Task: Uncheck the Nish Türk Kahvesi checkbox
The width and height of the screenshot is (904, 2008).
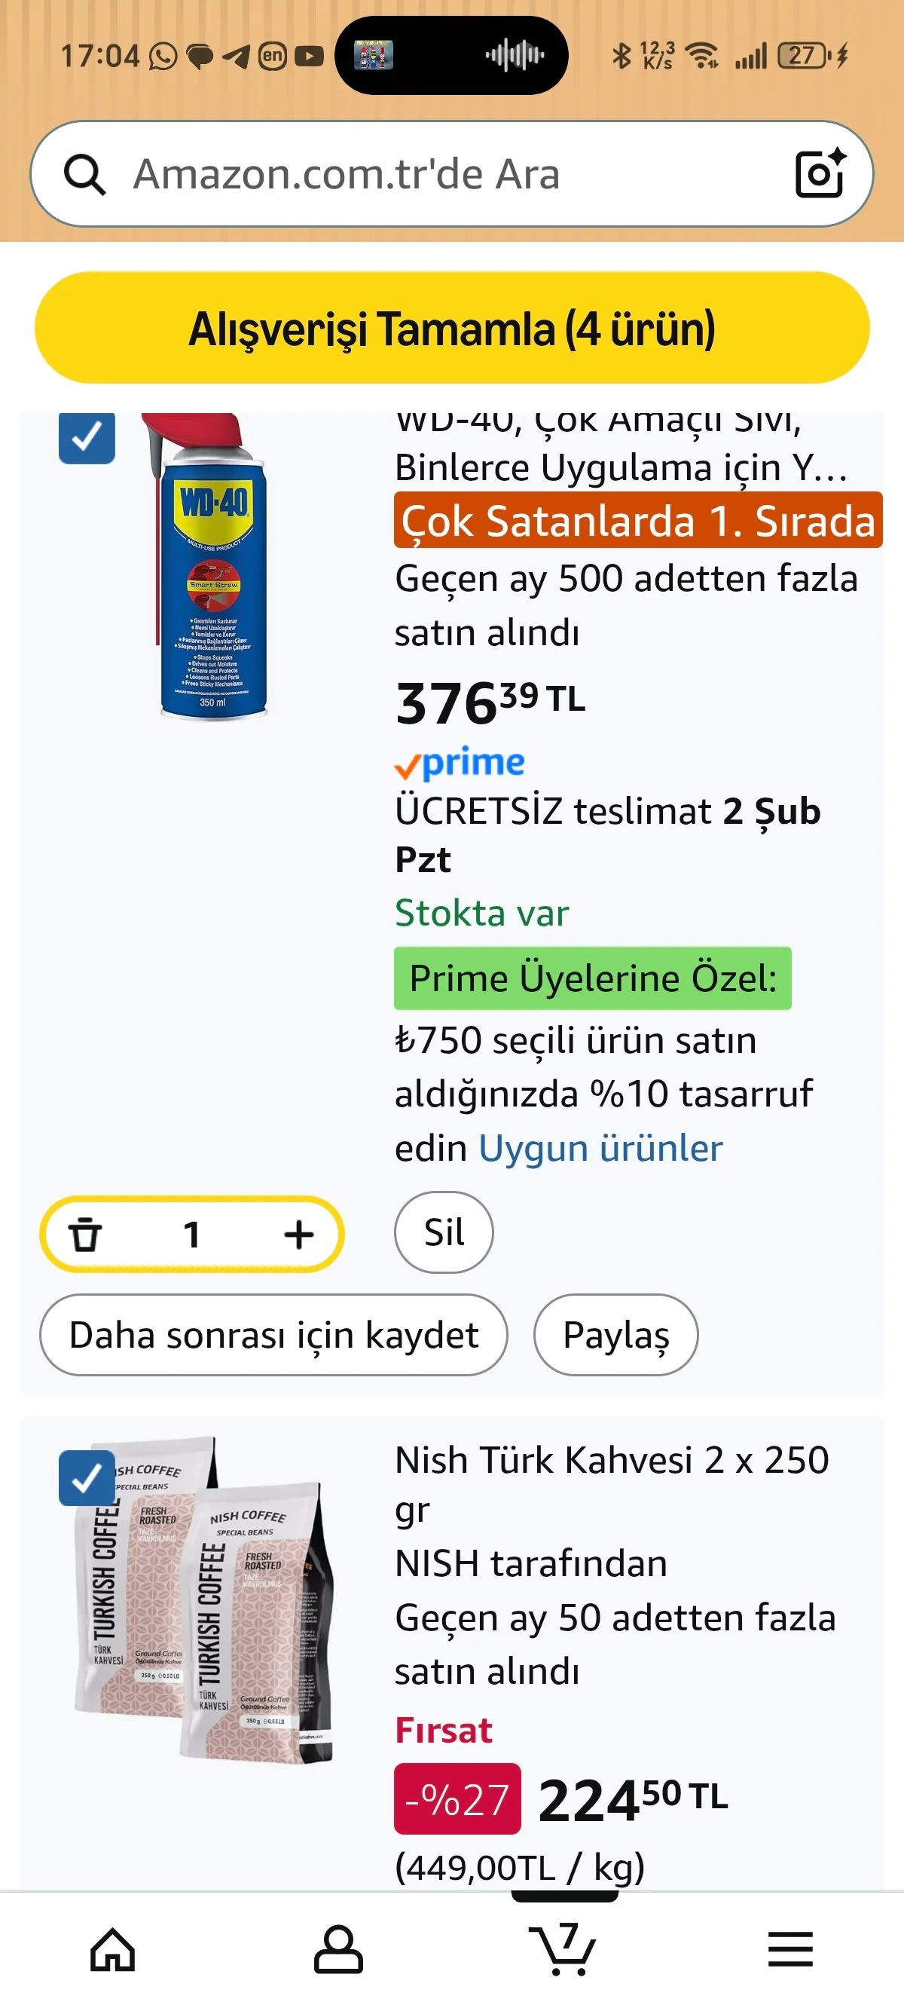Action: [87, 1477]
